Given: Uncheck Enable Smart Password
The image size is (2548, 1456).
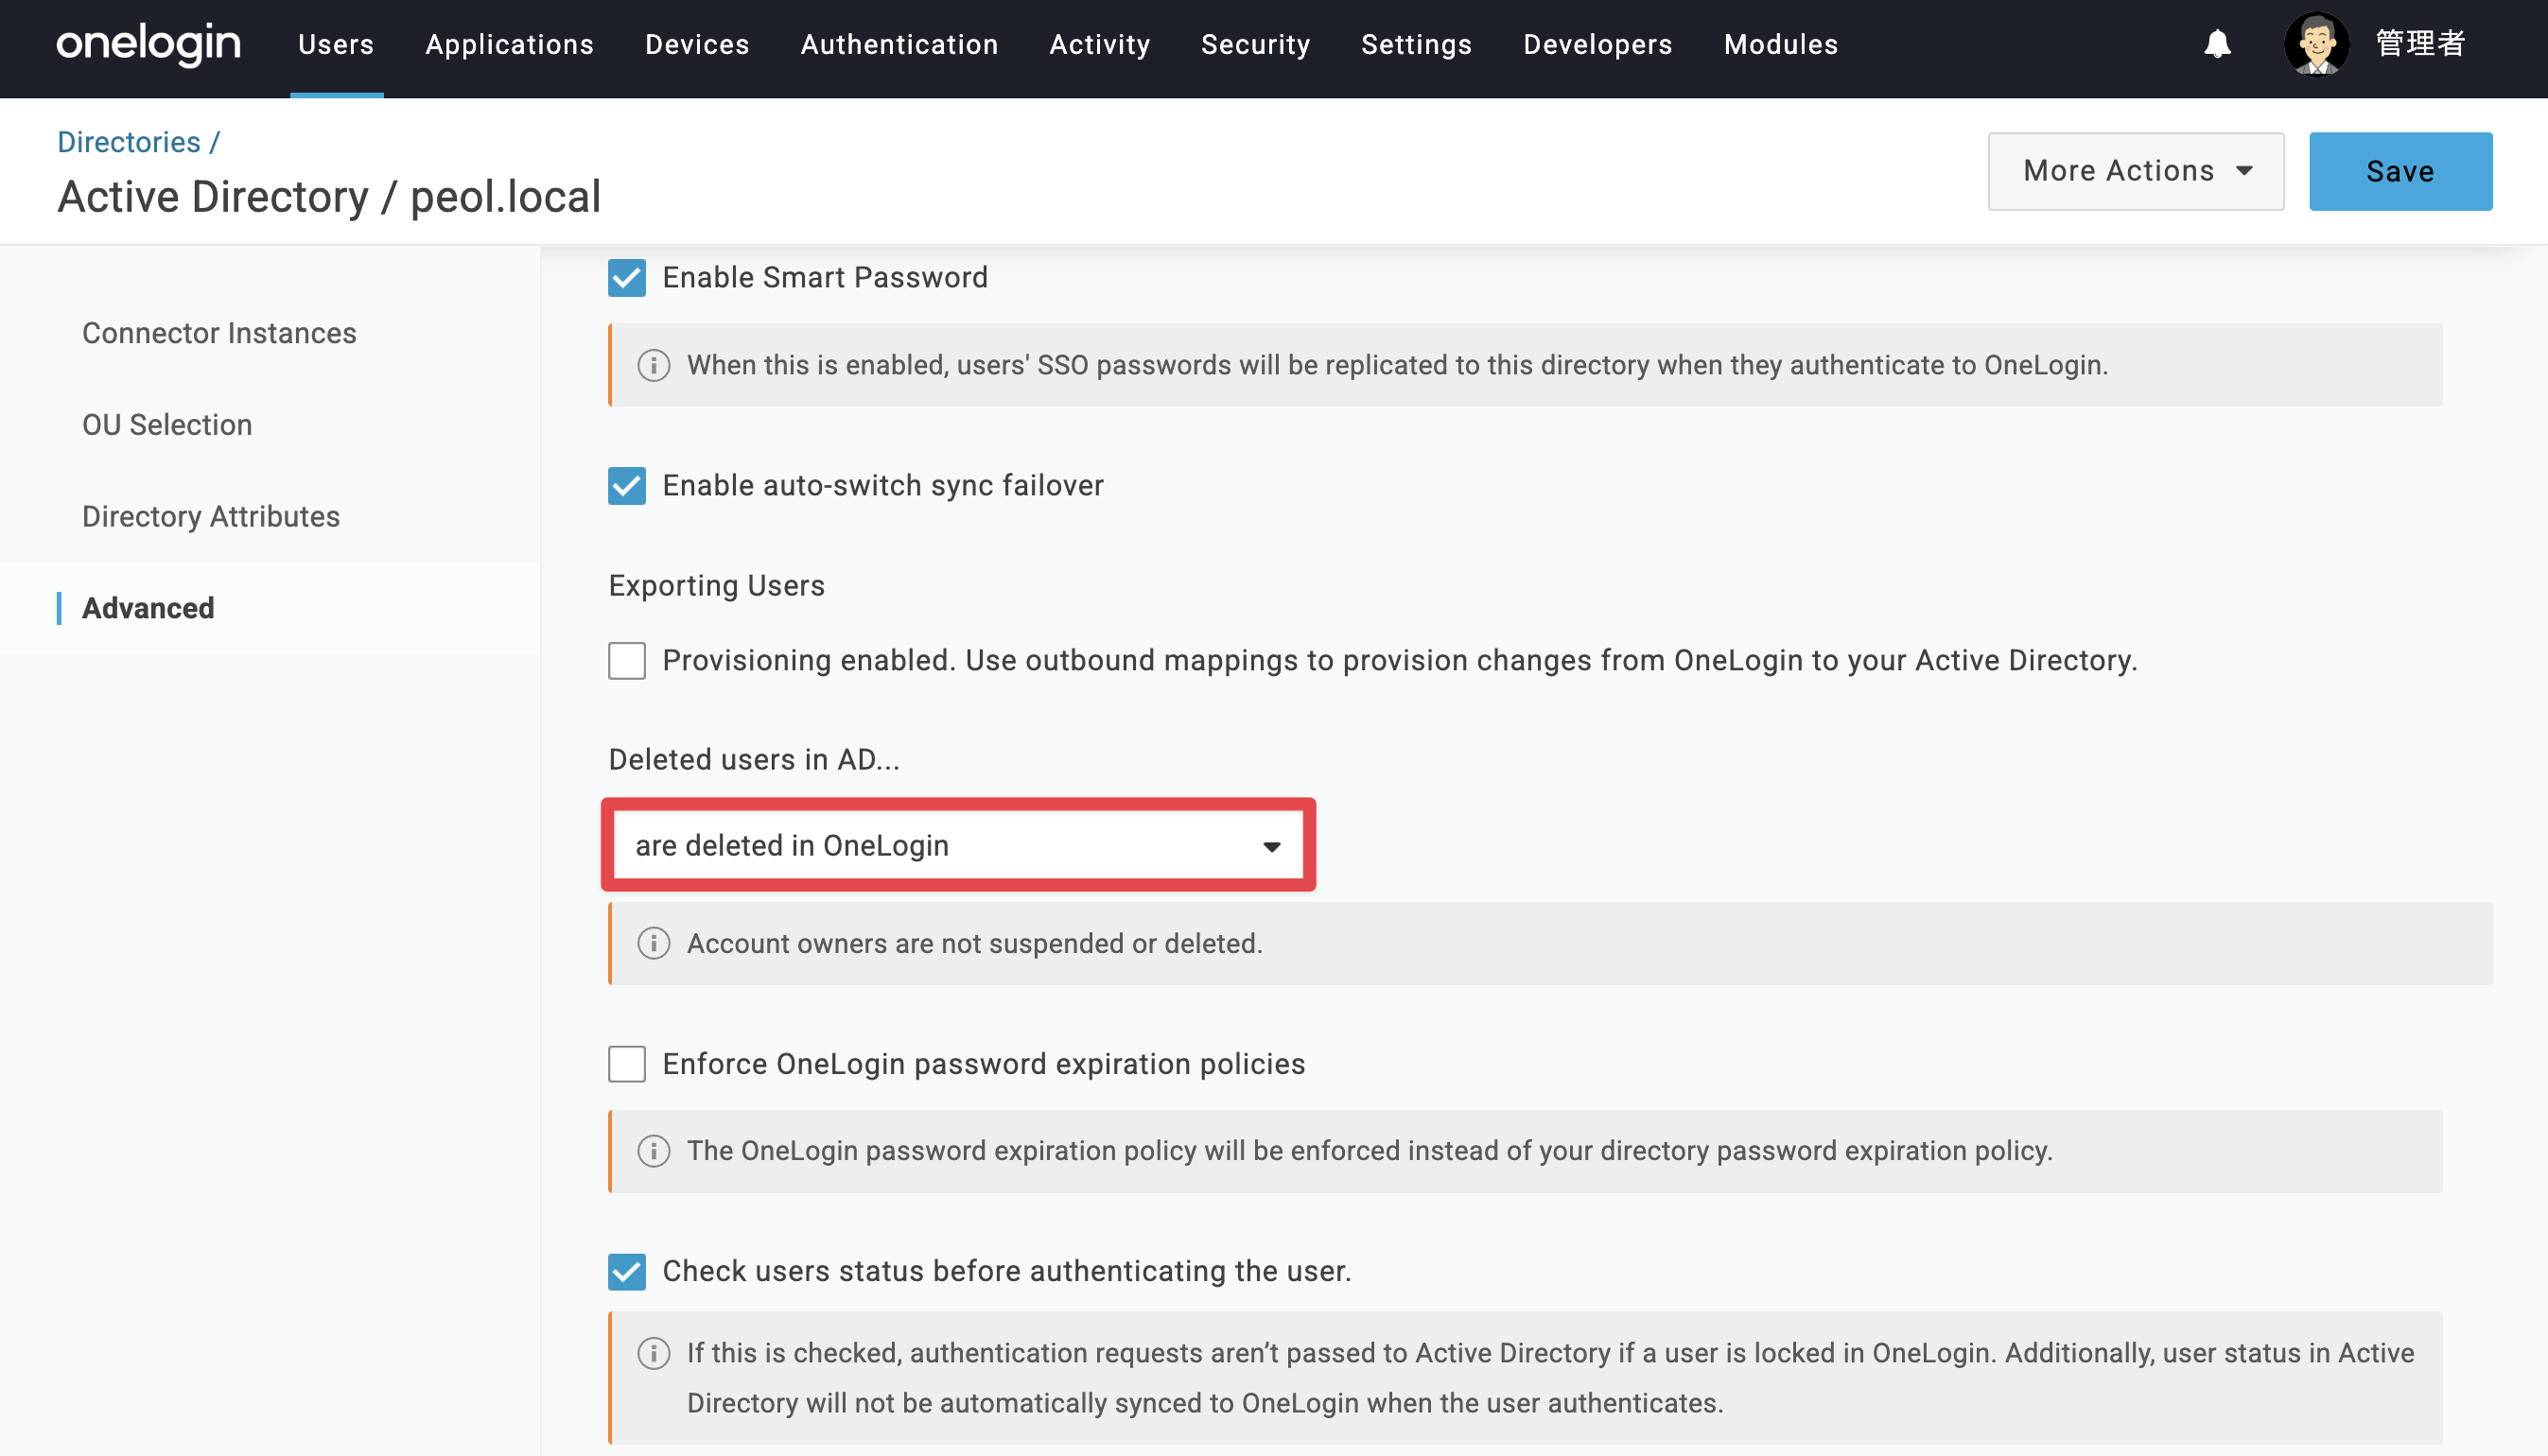Looking at the screenshot, I should click(x=627, y=278).
